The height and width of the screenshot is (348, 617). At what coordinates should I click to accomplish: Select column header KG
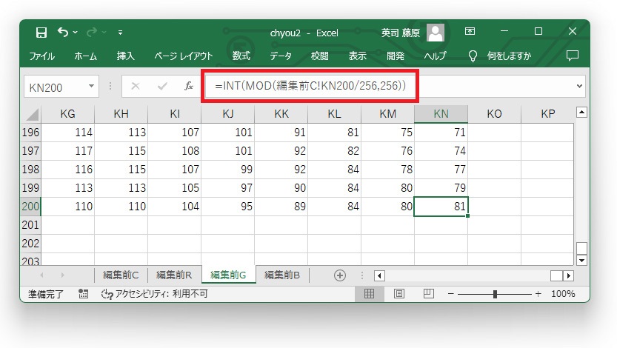(x=67, y=114)
